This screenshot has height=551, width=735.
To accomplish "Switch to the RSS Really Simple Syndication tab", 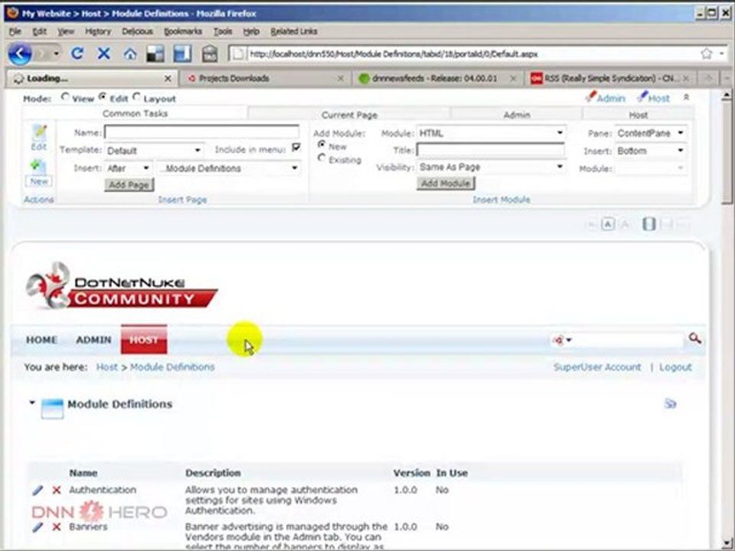I will (609, 79).
